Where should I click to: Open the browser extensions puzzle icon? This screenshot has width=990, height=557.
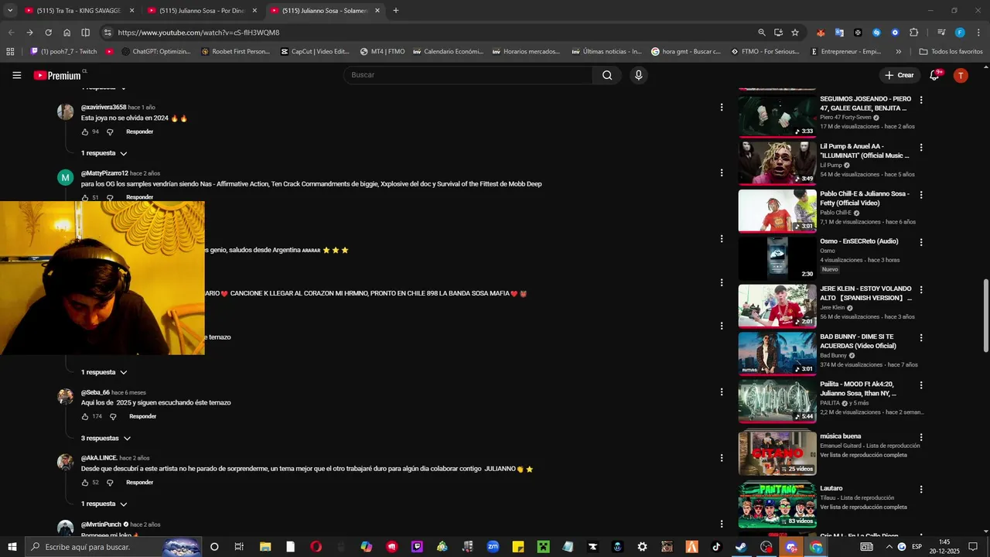coord(914,32)
